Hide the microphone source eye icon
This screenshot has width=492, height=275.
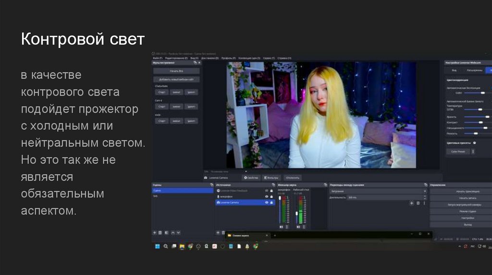(267, 196)
